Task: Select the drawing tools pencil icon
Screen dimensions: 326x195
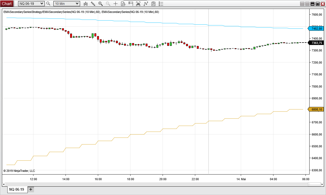Action: pos(93,4)
